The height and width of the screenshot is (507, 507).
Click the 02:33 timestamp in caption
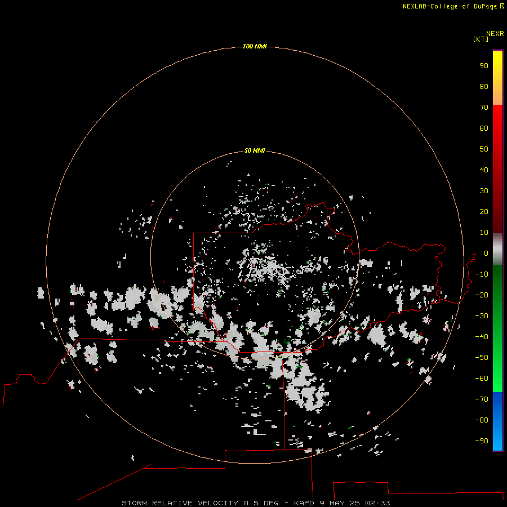pos(377,503)
